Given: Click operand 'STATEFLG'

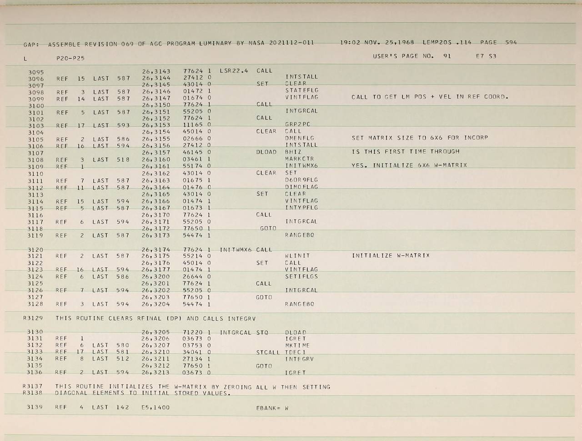Looking at the screenshot, I should click(x=301, y=90).
